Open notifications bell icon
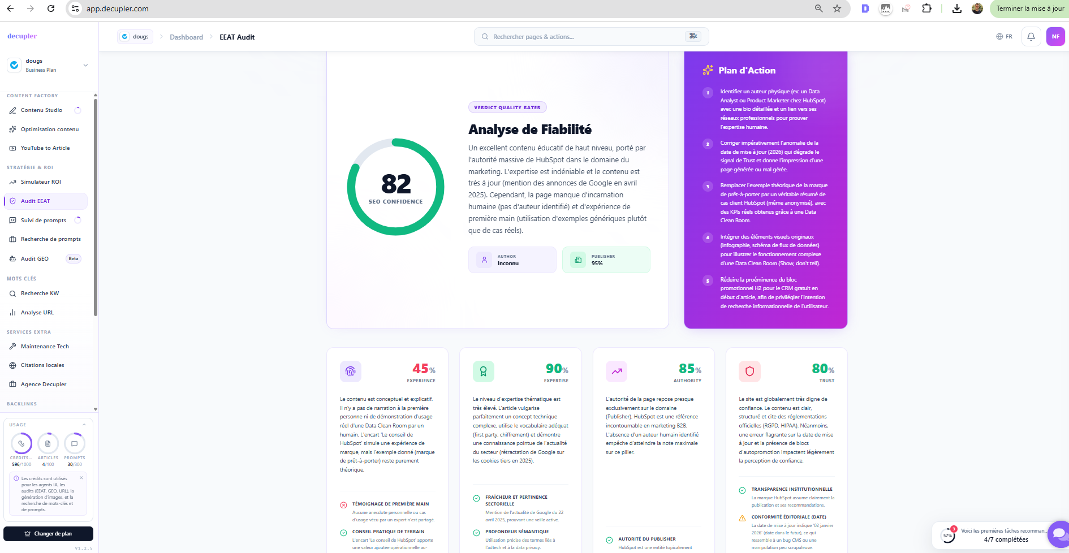This screenshot has height=553, width=1069. [x=1031, y=37]
